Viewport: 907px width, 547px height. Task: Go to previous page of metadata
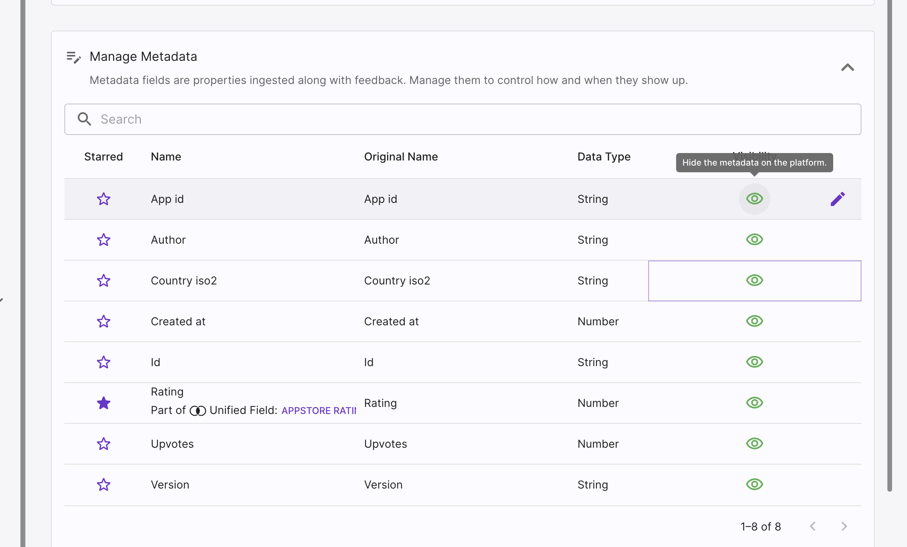813,526
